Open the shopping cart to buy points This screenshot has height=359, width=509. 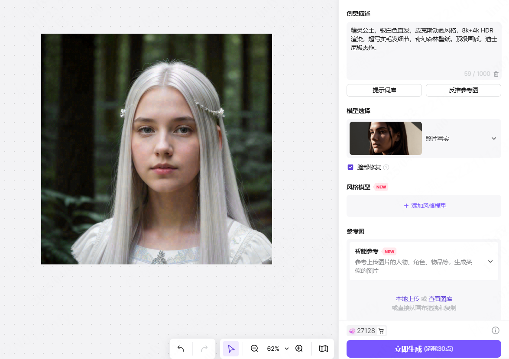click(382, 331)
